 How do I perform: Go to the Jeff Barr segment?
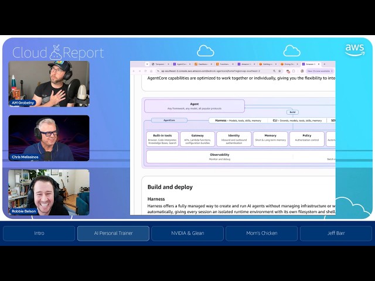coord(336,233)
